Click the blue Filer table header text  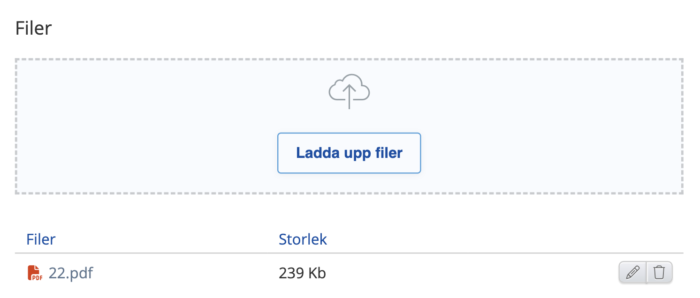click(41, 239)
